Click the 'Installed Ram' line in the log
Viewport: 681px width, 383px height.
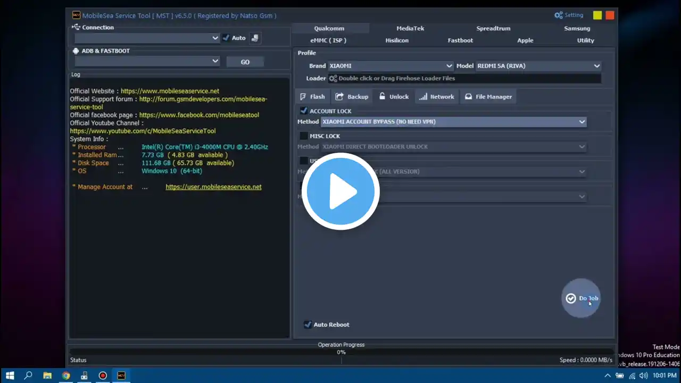click(x=150, y=155)
